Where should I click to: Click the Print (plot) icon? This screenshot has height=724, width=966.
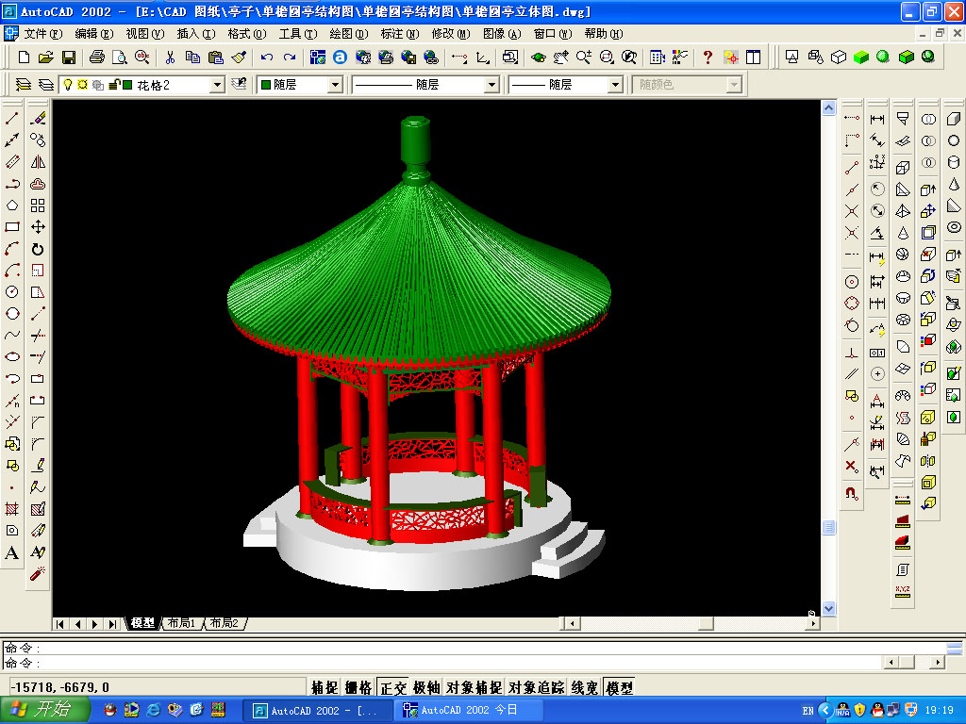(97, 58)
